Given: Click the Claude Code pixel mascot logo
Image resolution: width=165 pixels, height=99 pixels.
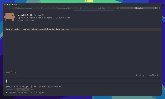Looking at the screenshot, I should (10, 17).
